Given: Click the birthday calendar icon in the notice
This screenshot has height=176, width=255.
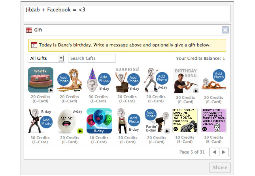Looking at the screenshot, I should tap(34, 45).
